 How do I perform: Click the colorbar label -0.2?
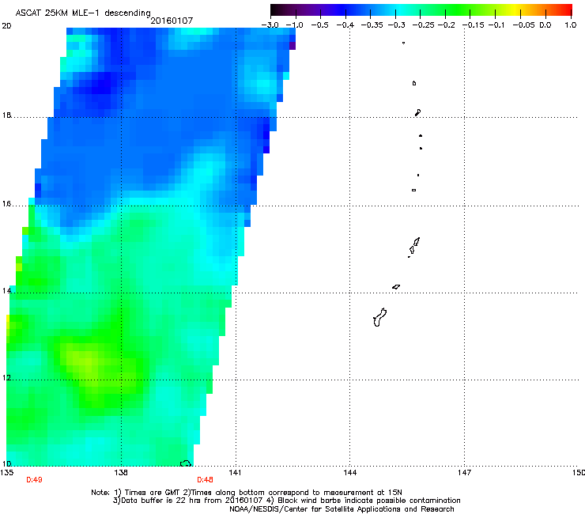click(447, 25)
